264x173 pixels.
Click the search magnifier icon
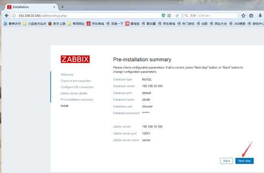pyautogui.click(x=186, y=16)
